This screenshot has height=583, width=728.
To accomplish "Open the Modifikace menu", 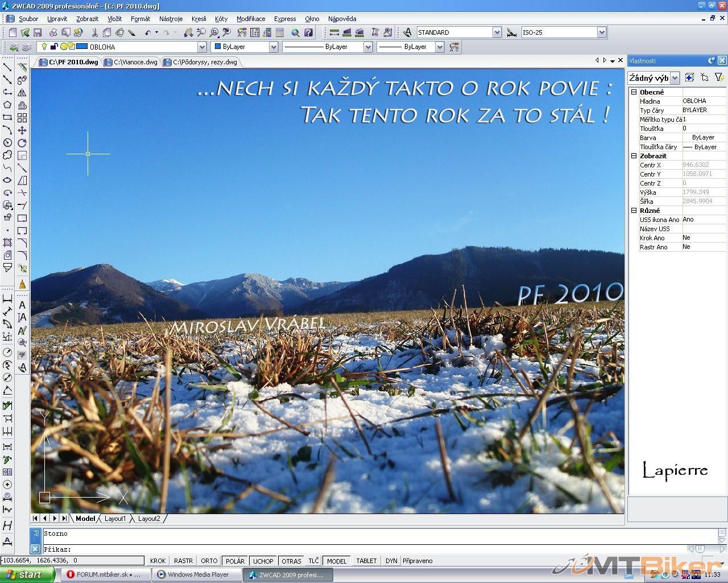I will 250,19.
